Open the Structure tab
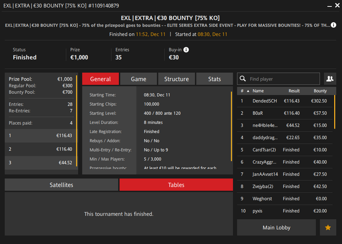Viewport: 342px width, 244px height. coord(176,79)
